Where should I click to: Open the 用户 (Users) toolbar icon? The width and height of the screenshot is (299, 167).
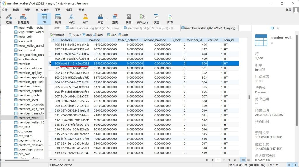pos(86,19)
